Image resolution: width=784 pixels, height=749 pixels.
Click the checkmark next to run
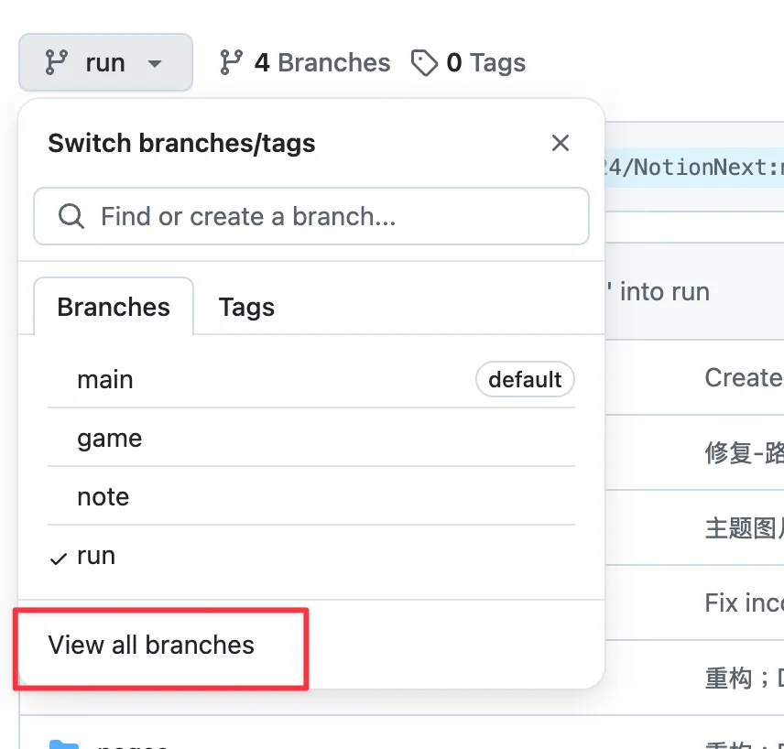click(x=59, y=559)
